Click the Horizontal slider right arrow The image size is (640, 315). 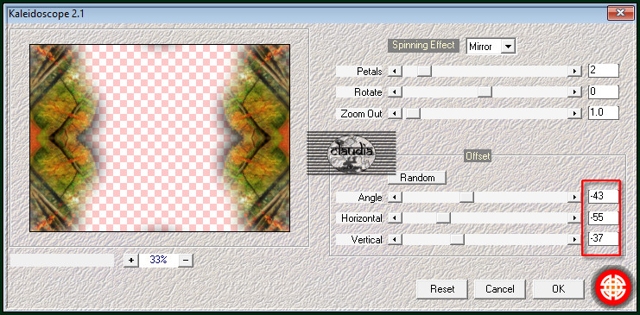click(x=574, y=218)
